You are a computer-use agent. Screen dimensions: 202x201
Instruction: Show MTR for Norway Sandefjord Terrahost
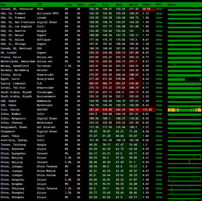[159, 66]
